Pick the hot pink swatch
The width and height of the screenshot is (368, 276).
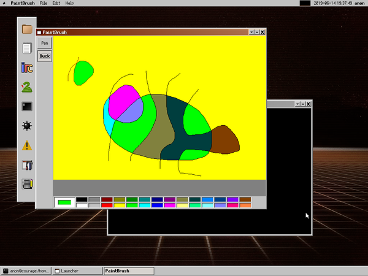[x=232, y=205]
